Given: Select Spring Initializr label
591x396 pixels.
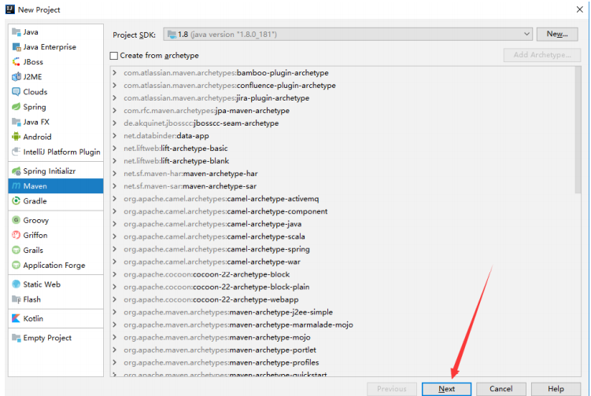Looking at the screenshot, I should click(x=50, y=171).
